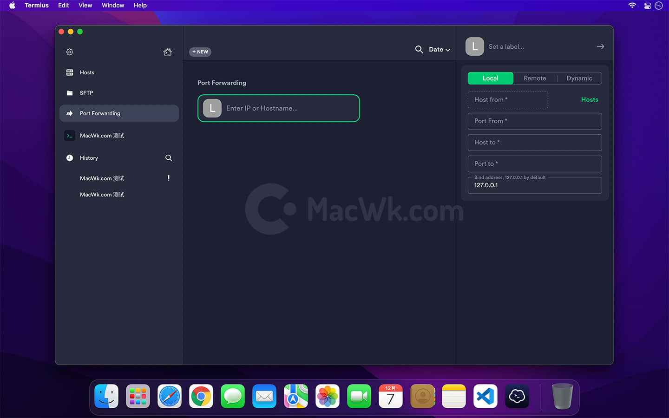Click the Host to field
The width and height of the screenshot is (669, 418).
click(x=535, y=143)
